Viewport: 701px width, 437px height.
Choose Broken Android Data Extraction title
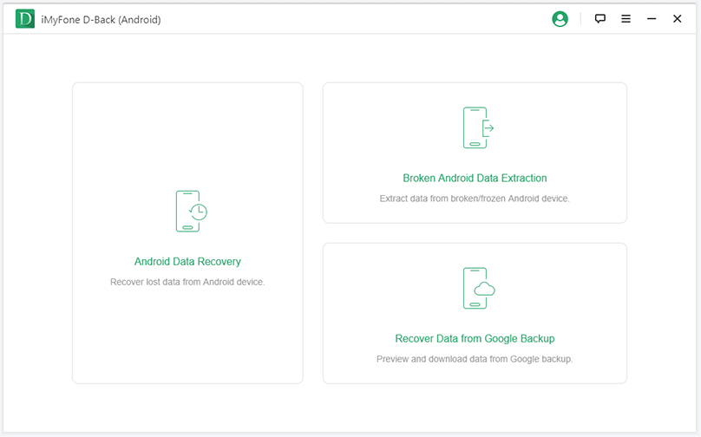pyautogui.click(x=475, y=179)
